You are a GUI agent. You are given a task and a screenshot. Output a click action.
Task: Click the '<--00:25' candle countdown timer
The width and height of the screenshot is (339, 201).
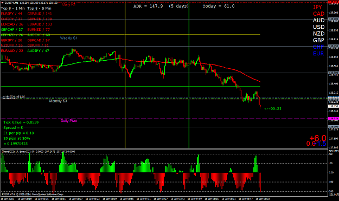pos(273,108)
